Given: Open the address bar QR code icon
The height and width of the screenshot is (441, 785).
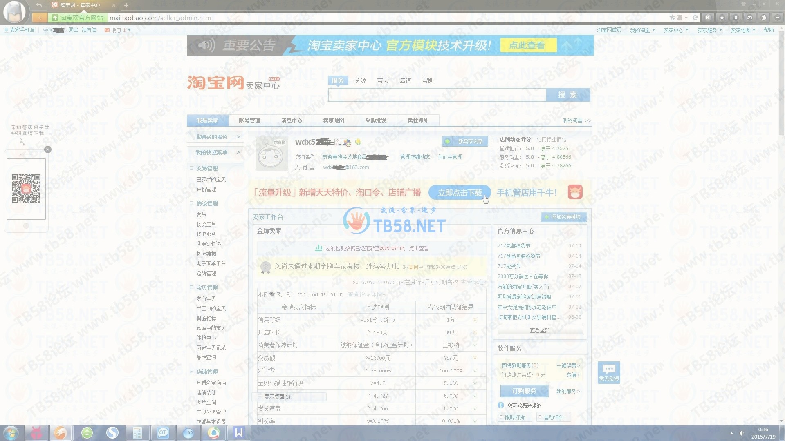Looking at the screenshot, I should tap(680, 18).
